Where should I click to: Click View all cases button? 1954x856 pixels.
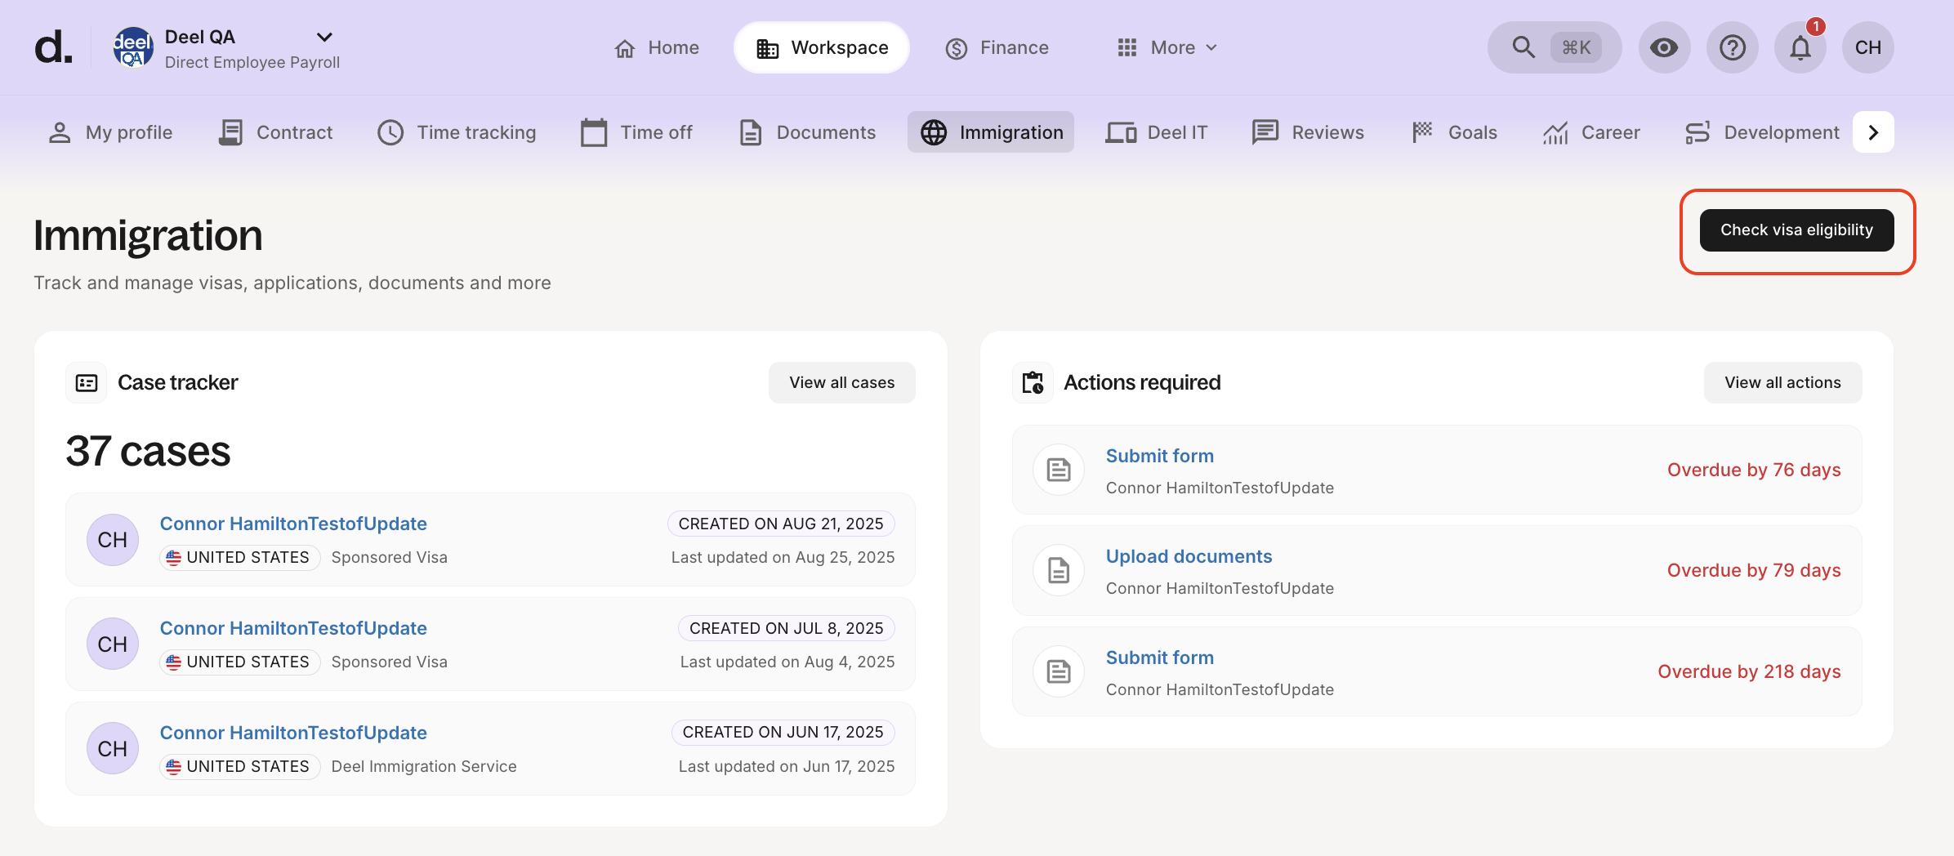[841, 381]
